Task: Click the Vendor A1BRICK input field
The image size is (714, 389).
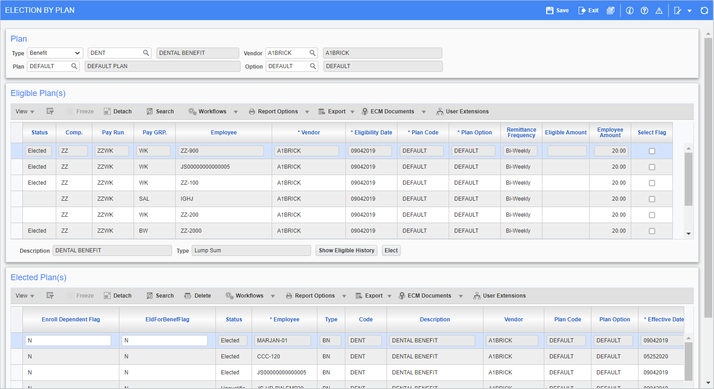Action: point(287,53)
